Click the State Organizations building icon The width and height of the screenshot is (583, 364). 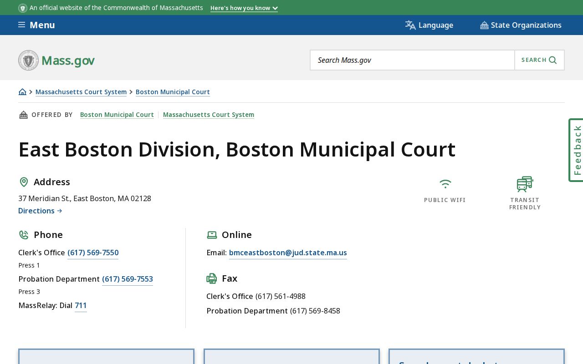click(x=484, y=25)
